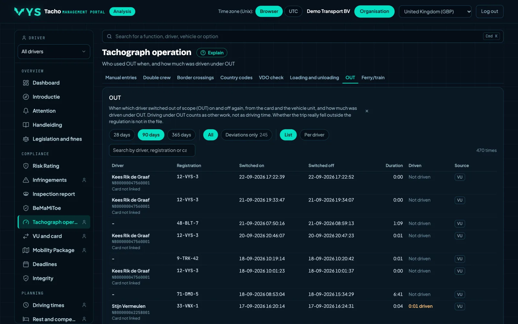Viewport: 518px width, 324px height.
Task: Open the All drivers dropdown
Action: click(54, 52)
